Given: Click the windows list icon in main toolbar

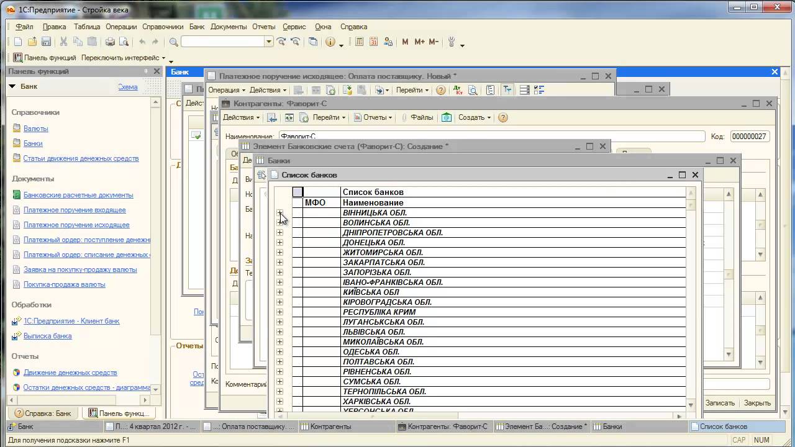Looking at the screenshot, I should [x=313, y=42].
